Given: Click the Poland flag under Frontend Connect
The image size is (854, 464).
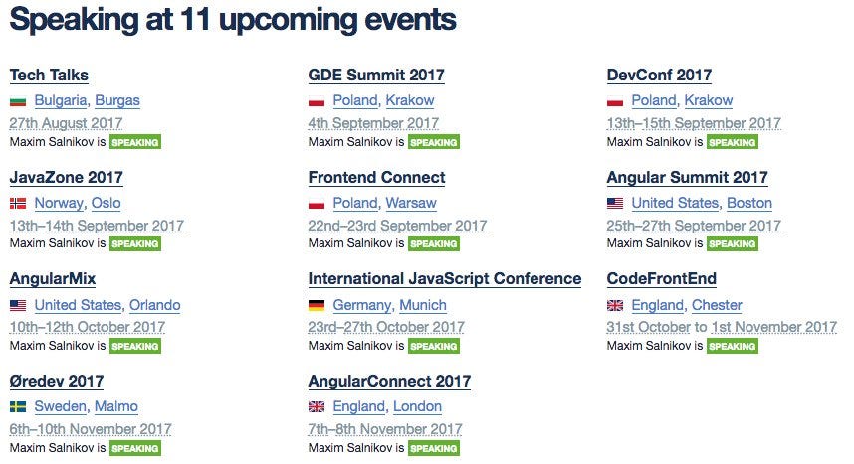Looking at the screenshot, I should (317, 204).
